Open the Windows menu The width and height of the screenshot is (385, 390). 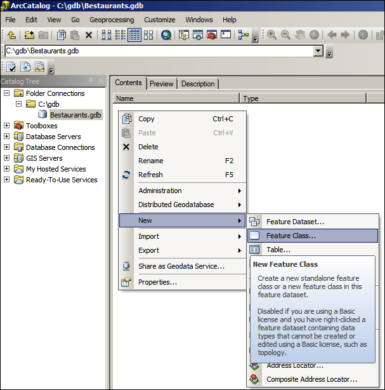coord(199,20)
